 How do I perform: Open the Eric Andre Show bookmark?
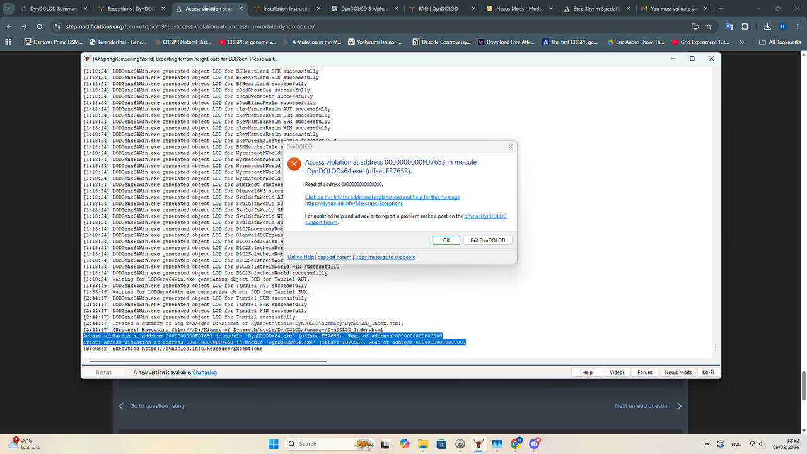(636, 42)
